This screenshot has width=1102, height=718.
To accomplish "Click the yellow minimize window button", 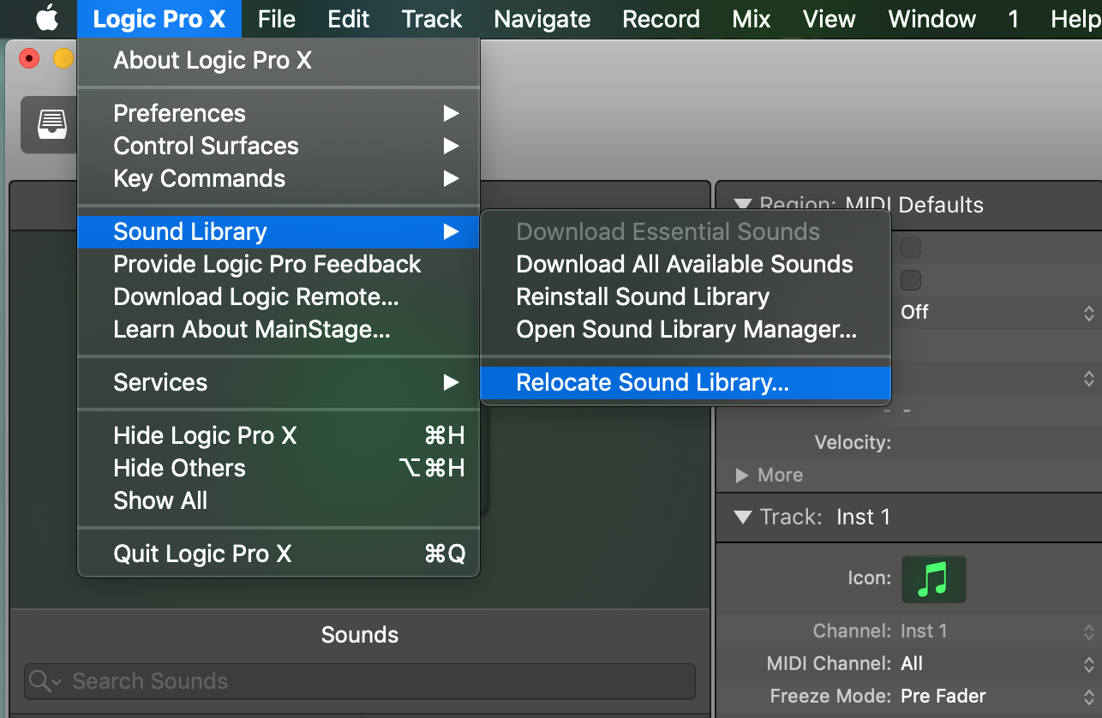I will click(63, 59).
